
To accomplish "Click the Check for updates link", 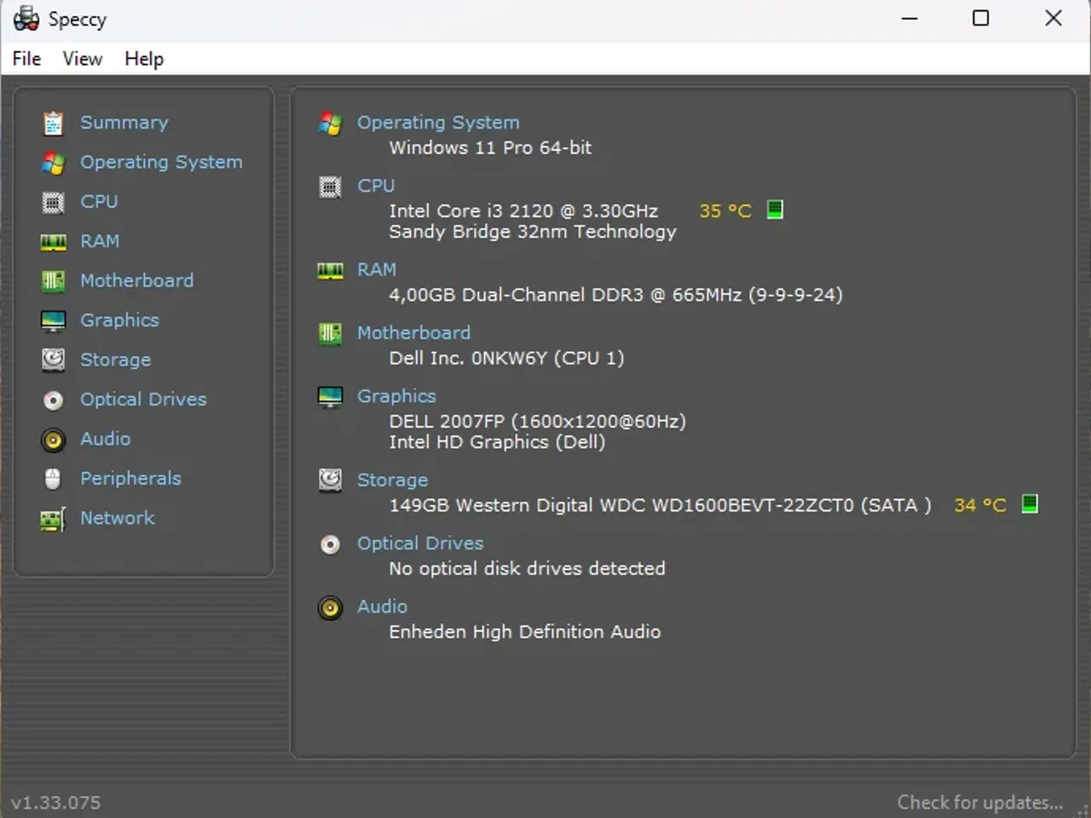I will pos(980,802).
